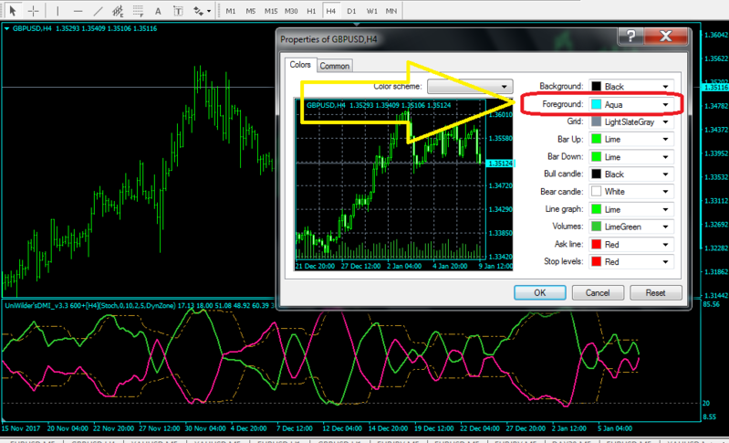729x443 pixels.
Task: Click the Cancel button
Action: 598,292
